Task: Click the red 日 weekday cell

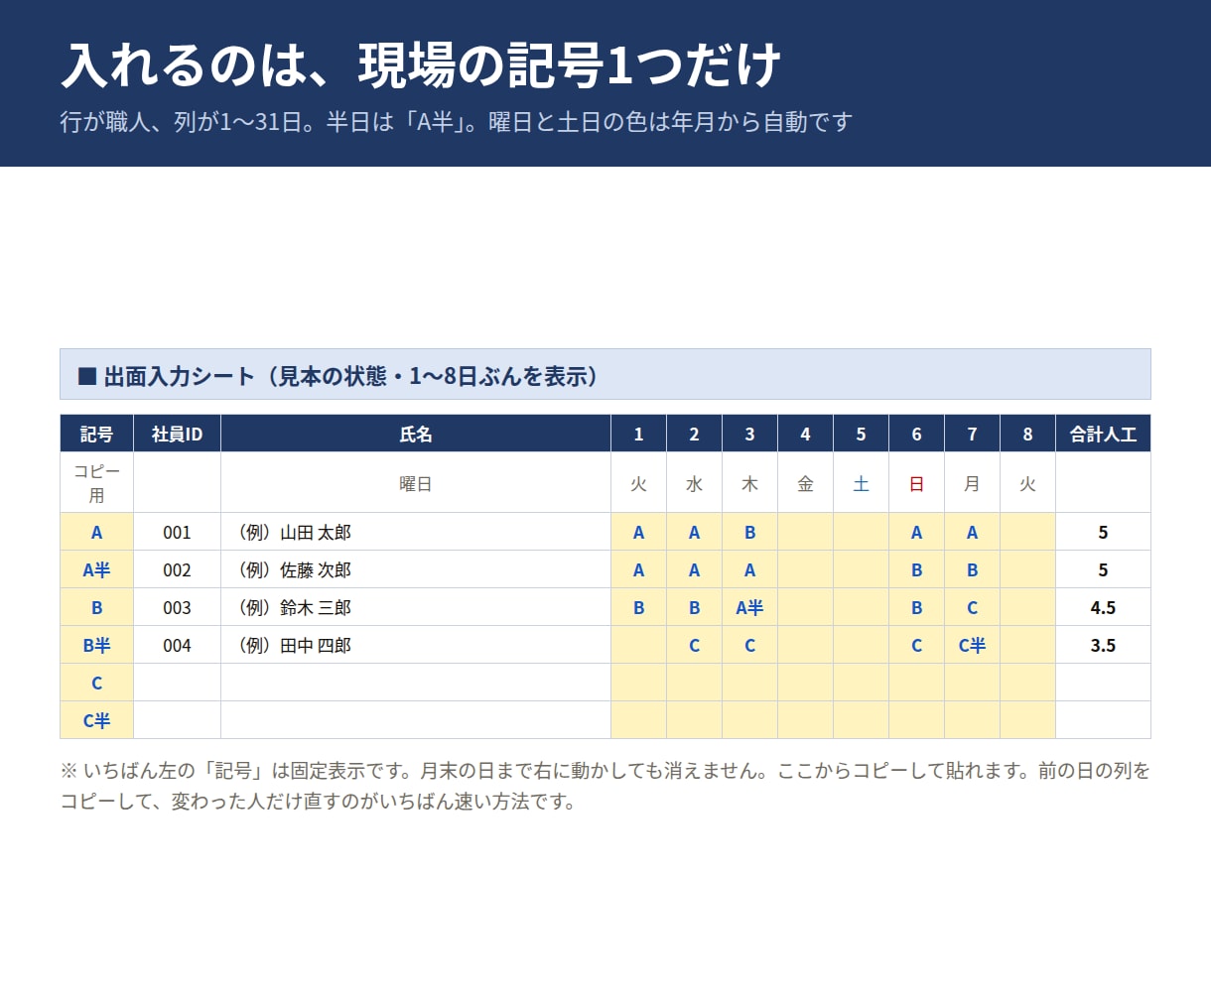Action: [x=916, y=483]
